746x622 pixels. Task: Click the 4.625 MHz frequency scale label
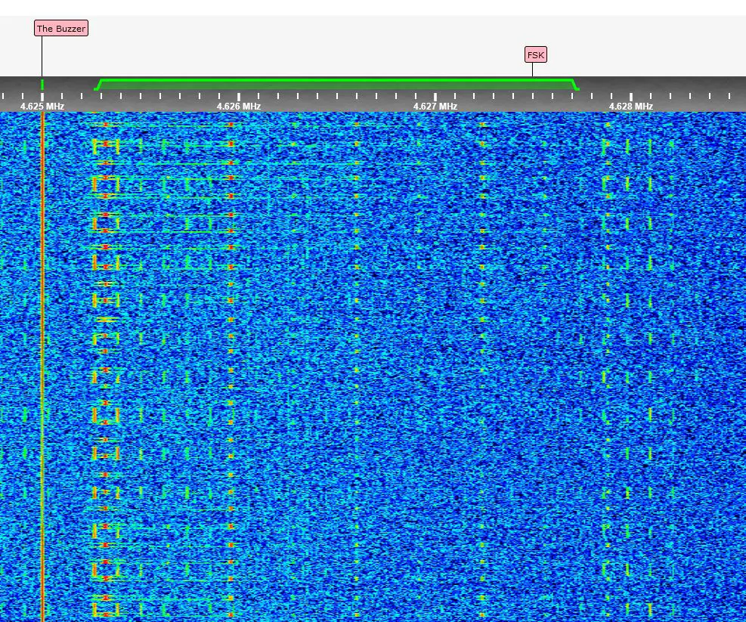(42, 107)
